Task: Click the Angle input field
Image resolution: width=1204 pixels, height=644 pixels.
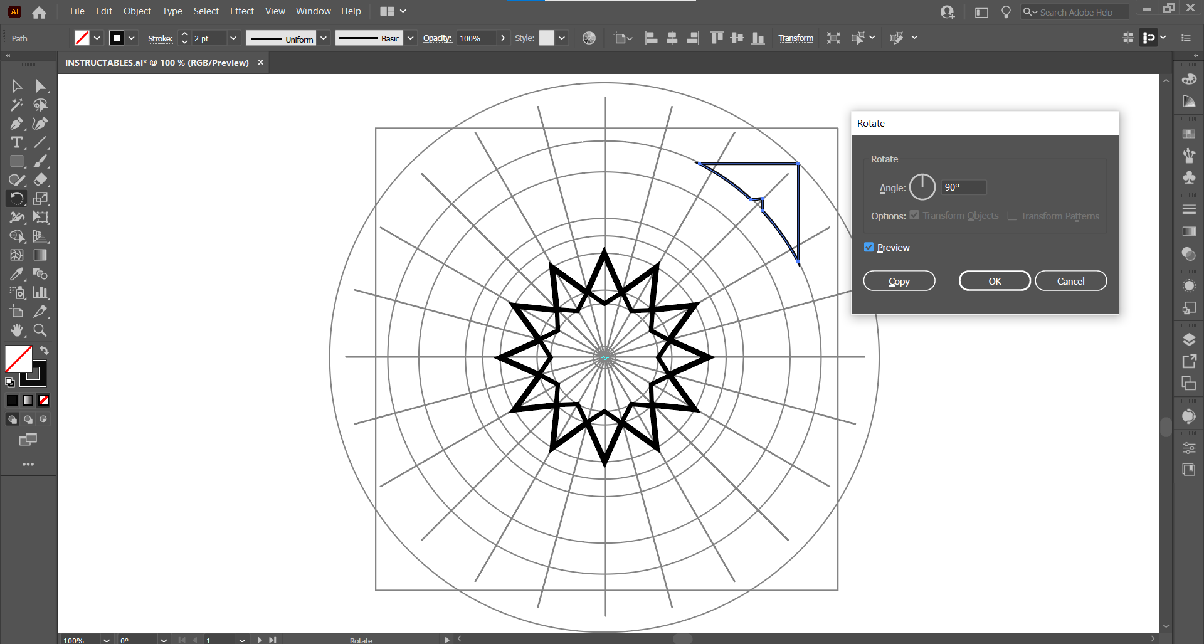Action: point(963,187)
